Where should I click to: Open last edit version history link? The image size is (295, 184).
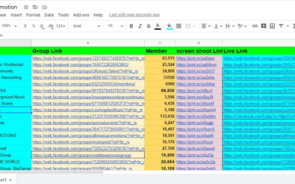coord(134,15)
